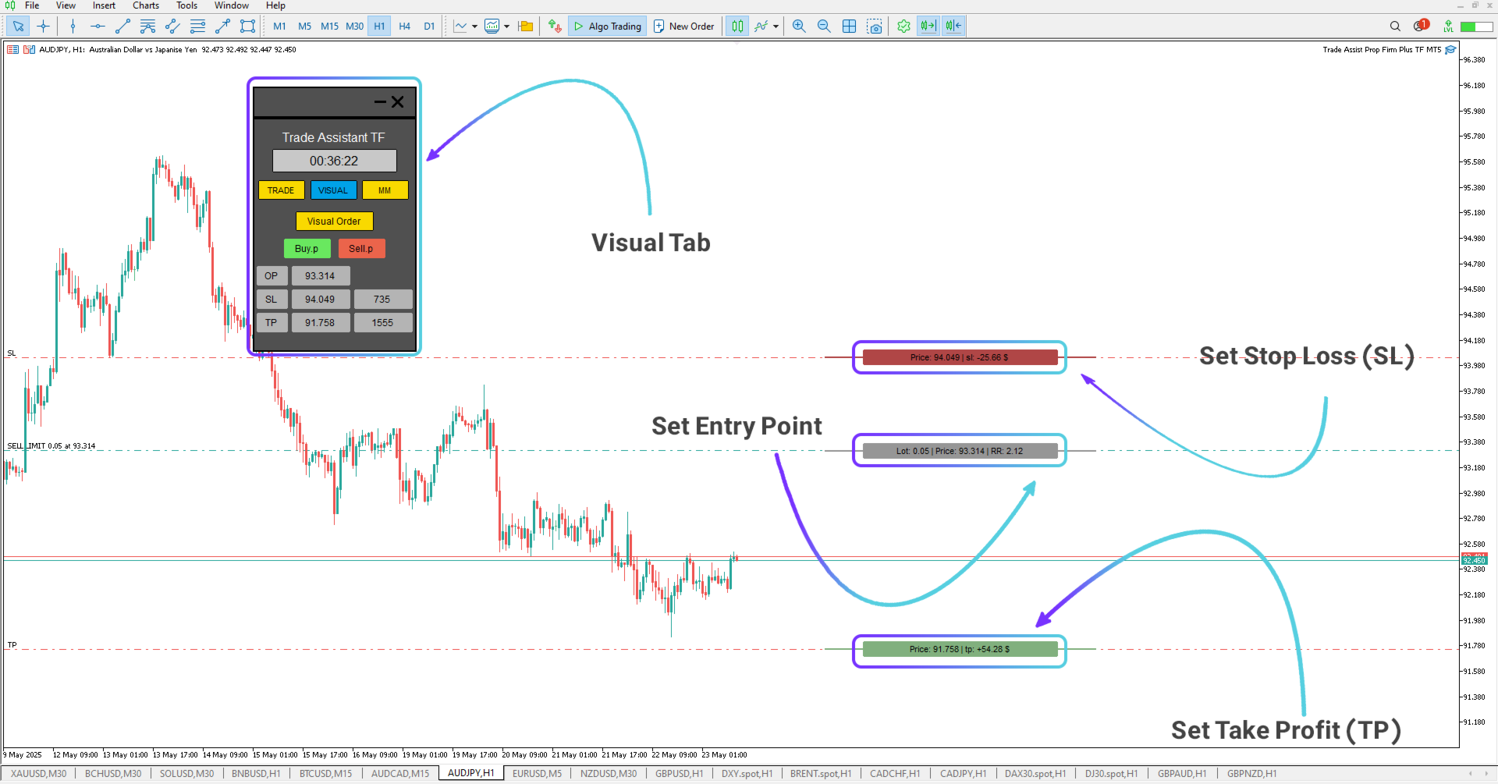Toggle Algo Trading on or off
The image size is (1498, 784).
click(607, 26)
